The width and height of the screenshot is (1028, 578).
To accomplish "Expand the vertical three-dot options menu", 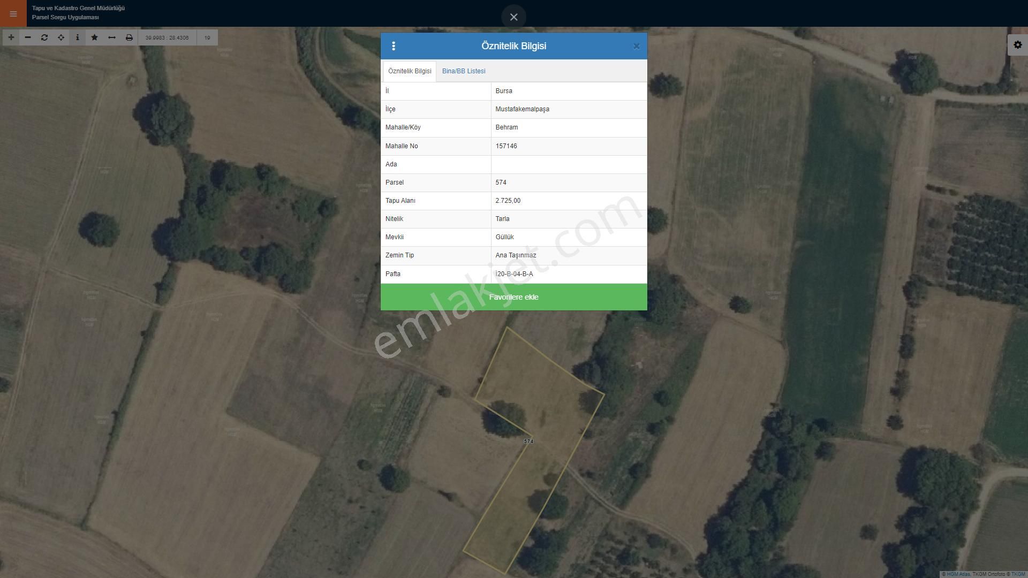I will 394,46.
